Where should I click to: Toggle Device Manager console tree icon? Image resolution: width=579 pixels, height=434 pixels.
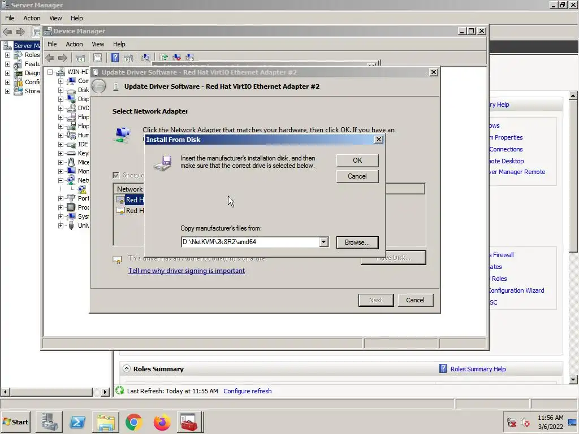click(80, 58)
